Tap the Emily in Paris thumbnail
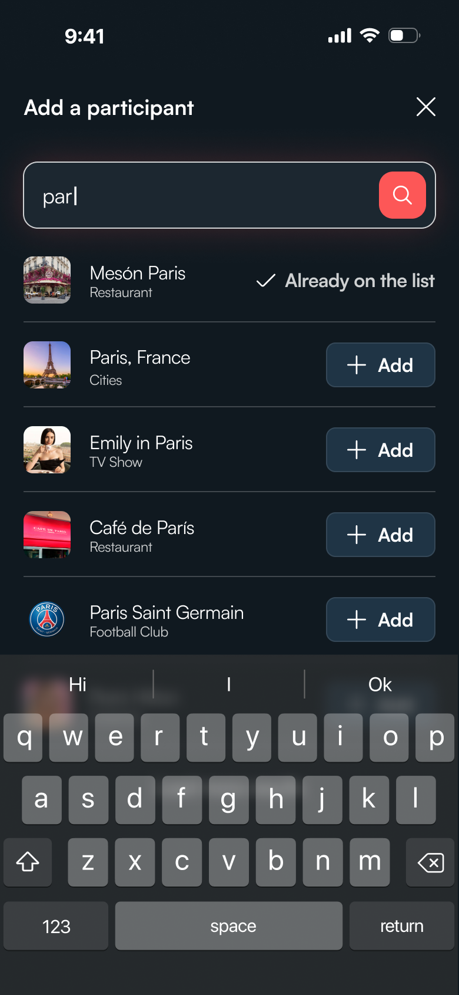Viewport: 459px width, 995px height. coord(47,450)
